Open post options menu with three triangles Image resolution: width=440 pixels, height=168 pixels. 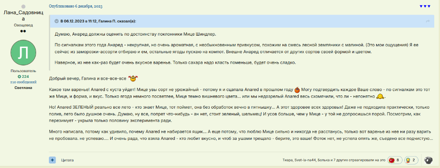click(x=425, y=6)
